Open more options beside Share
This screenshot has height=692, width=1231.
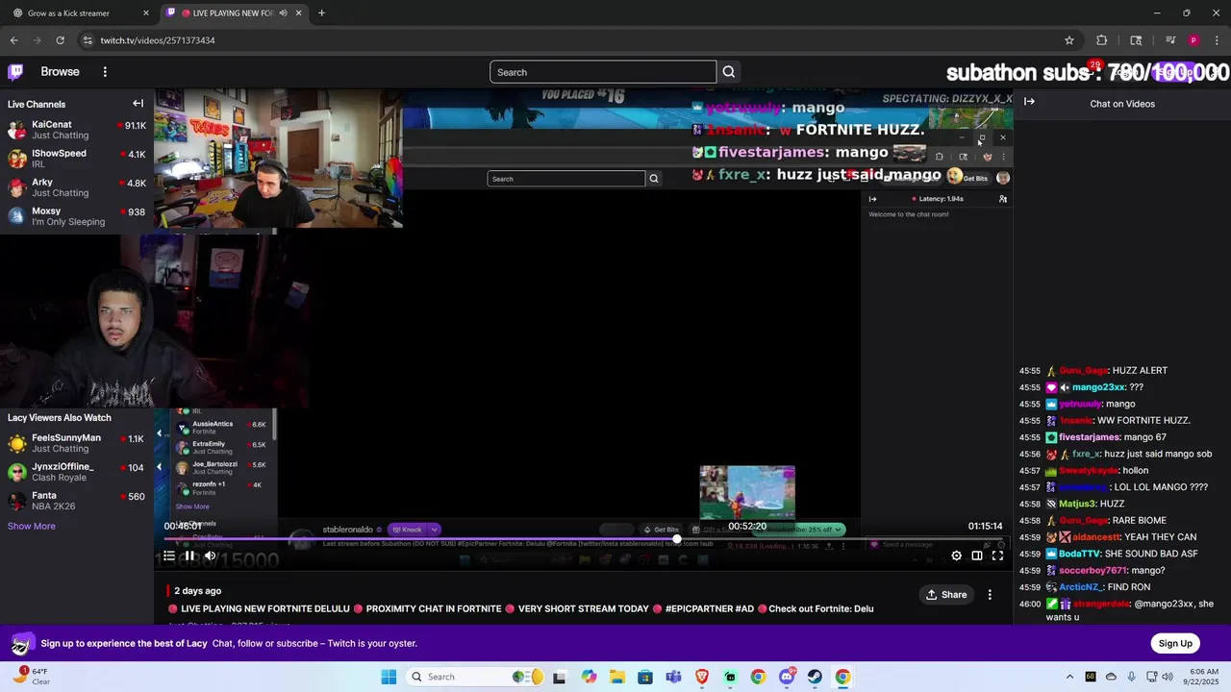[x=990, y=595]
